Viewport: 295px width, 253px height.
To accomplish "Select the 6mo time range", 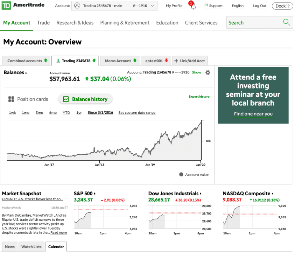I will click(53, 113).
